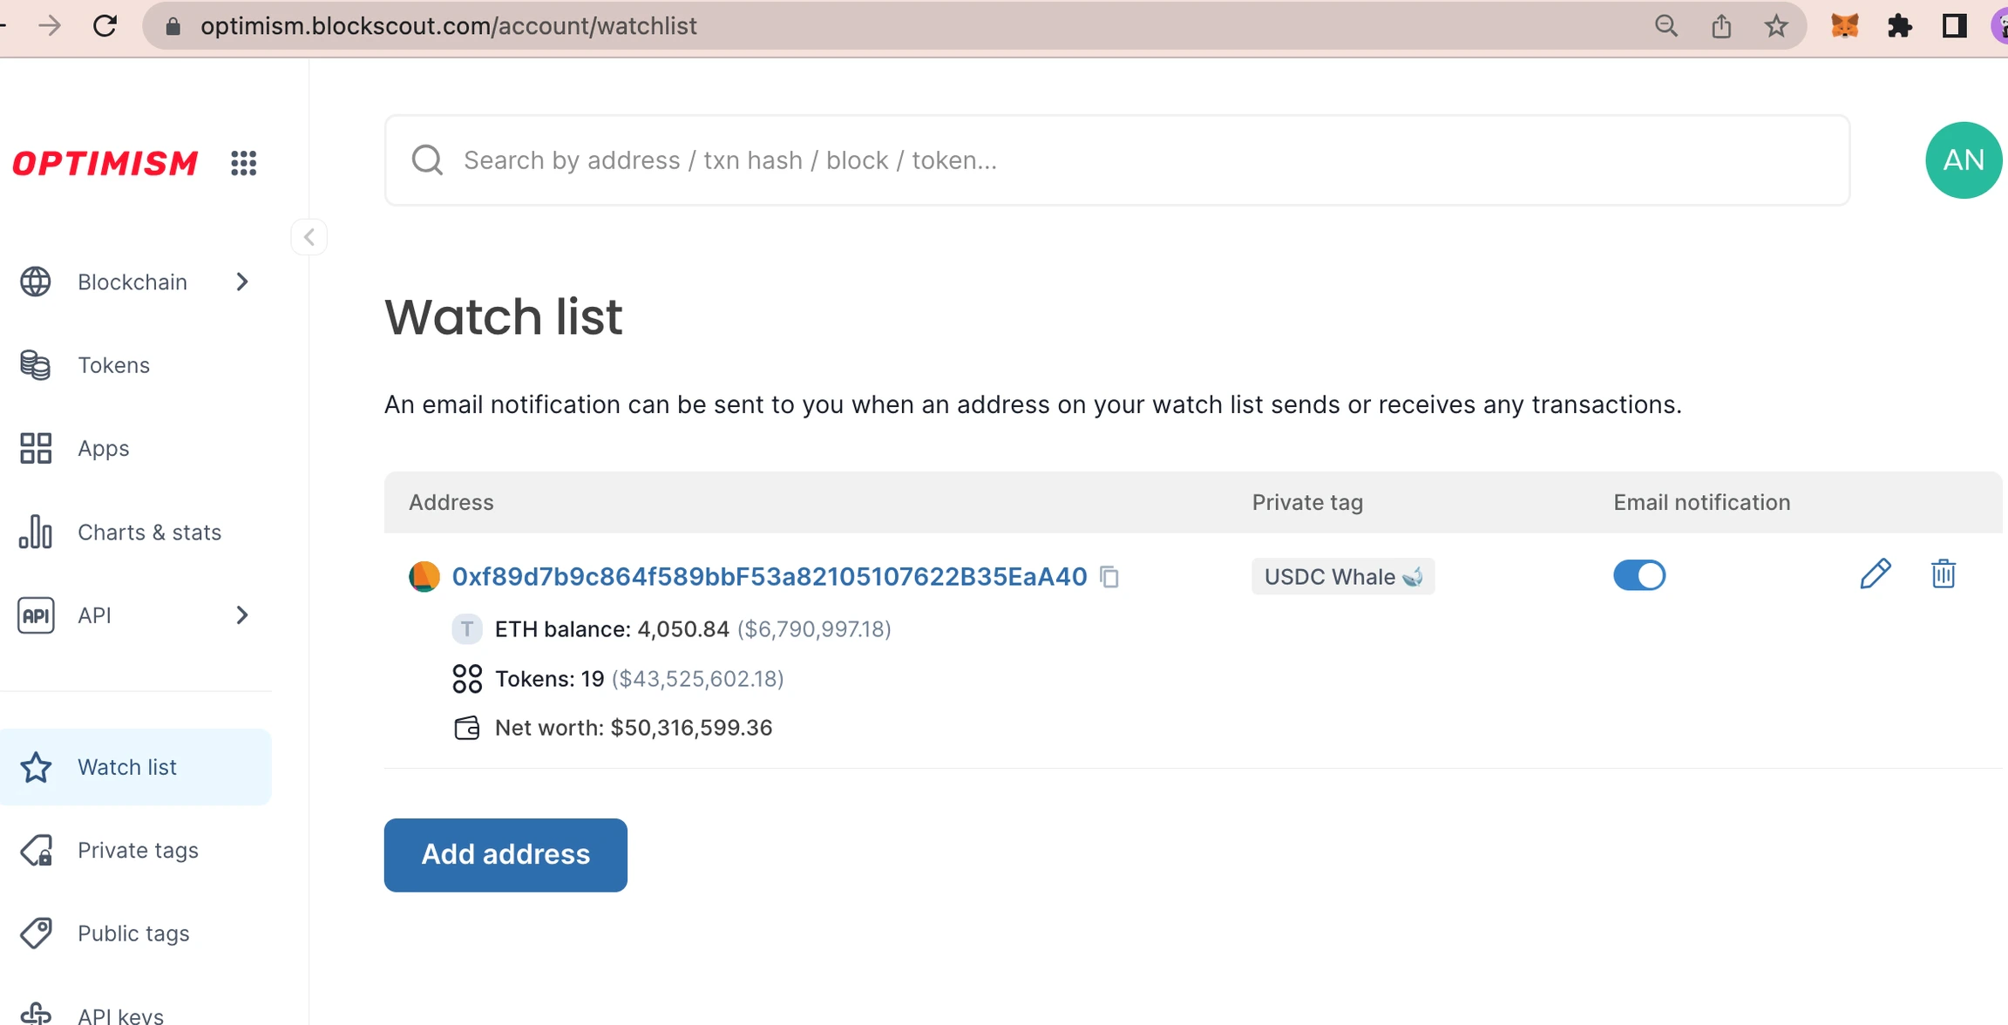Click the AN profile avatar
Viewport: 2008px width, 1025px height.
pos(1963,160)
